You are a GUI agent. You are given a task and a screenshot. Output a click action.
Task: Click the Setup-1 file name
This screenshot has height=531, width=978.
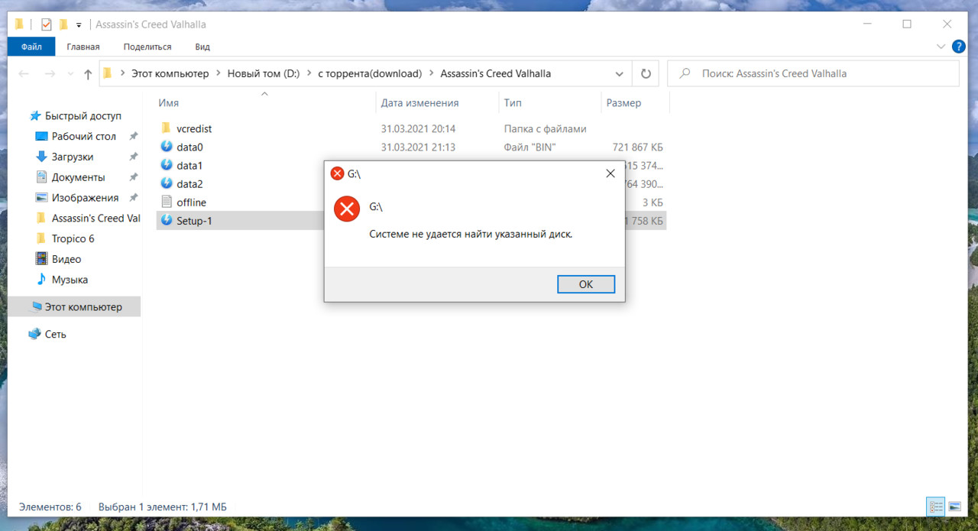194,221
